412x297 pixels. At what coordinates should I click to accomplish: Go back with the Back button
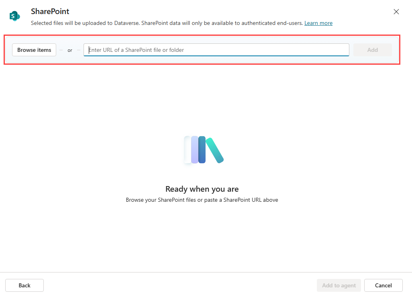click(24, 285)
